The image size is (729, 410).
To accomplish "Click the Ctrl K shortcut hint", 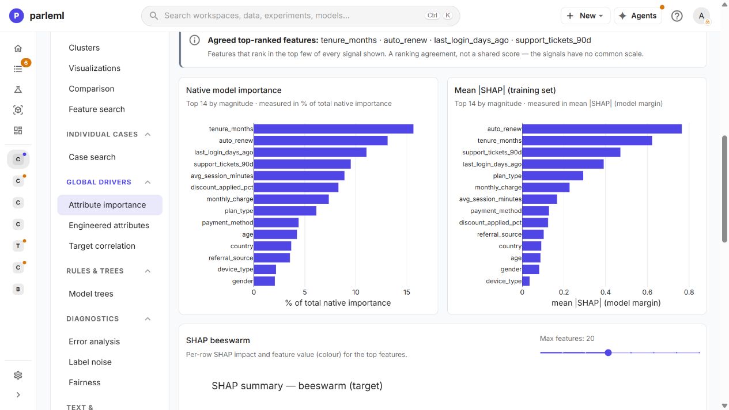I will [439, 16].
